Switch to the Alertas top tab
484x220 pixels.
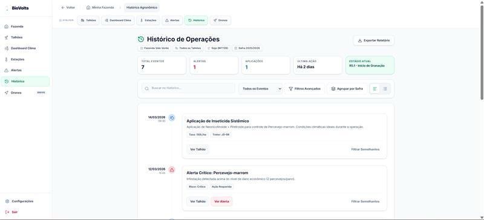tap(172, 21)
